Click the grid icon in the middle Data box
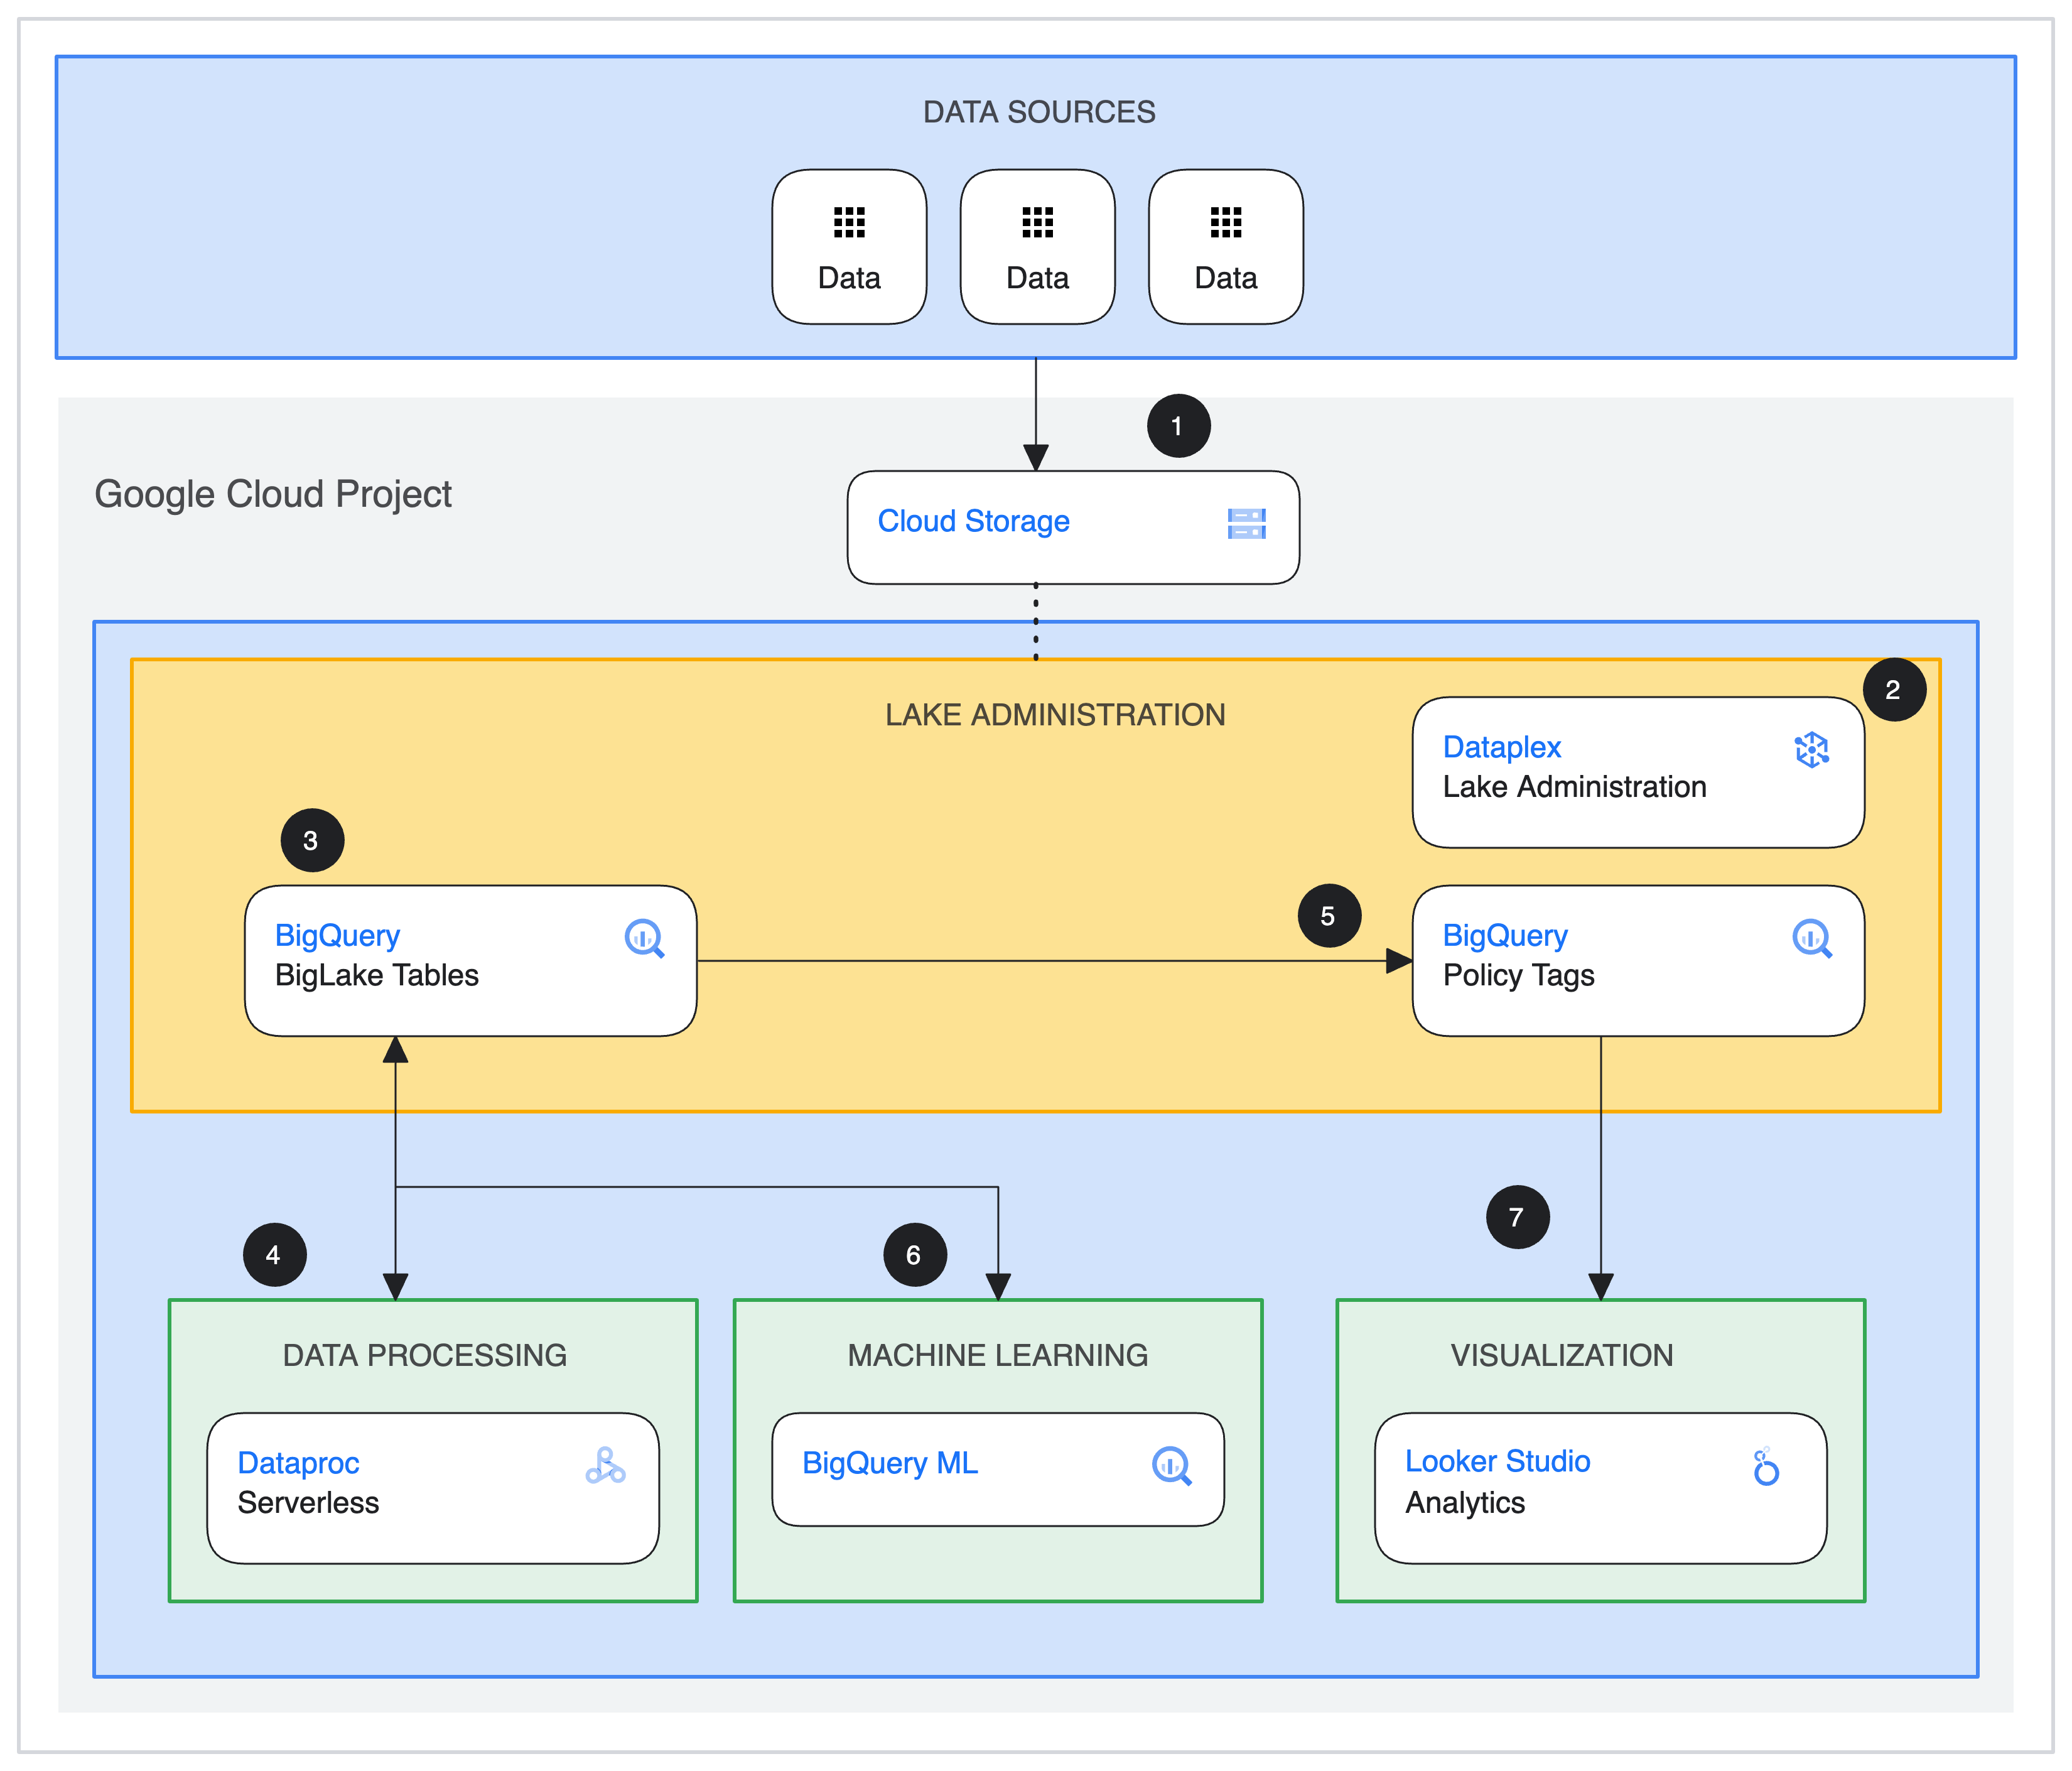2072x1771 pixels. pyautogui.click(x=1037, y=222)
